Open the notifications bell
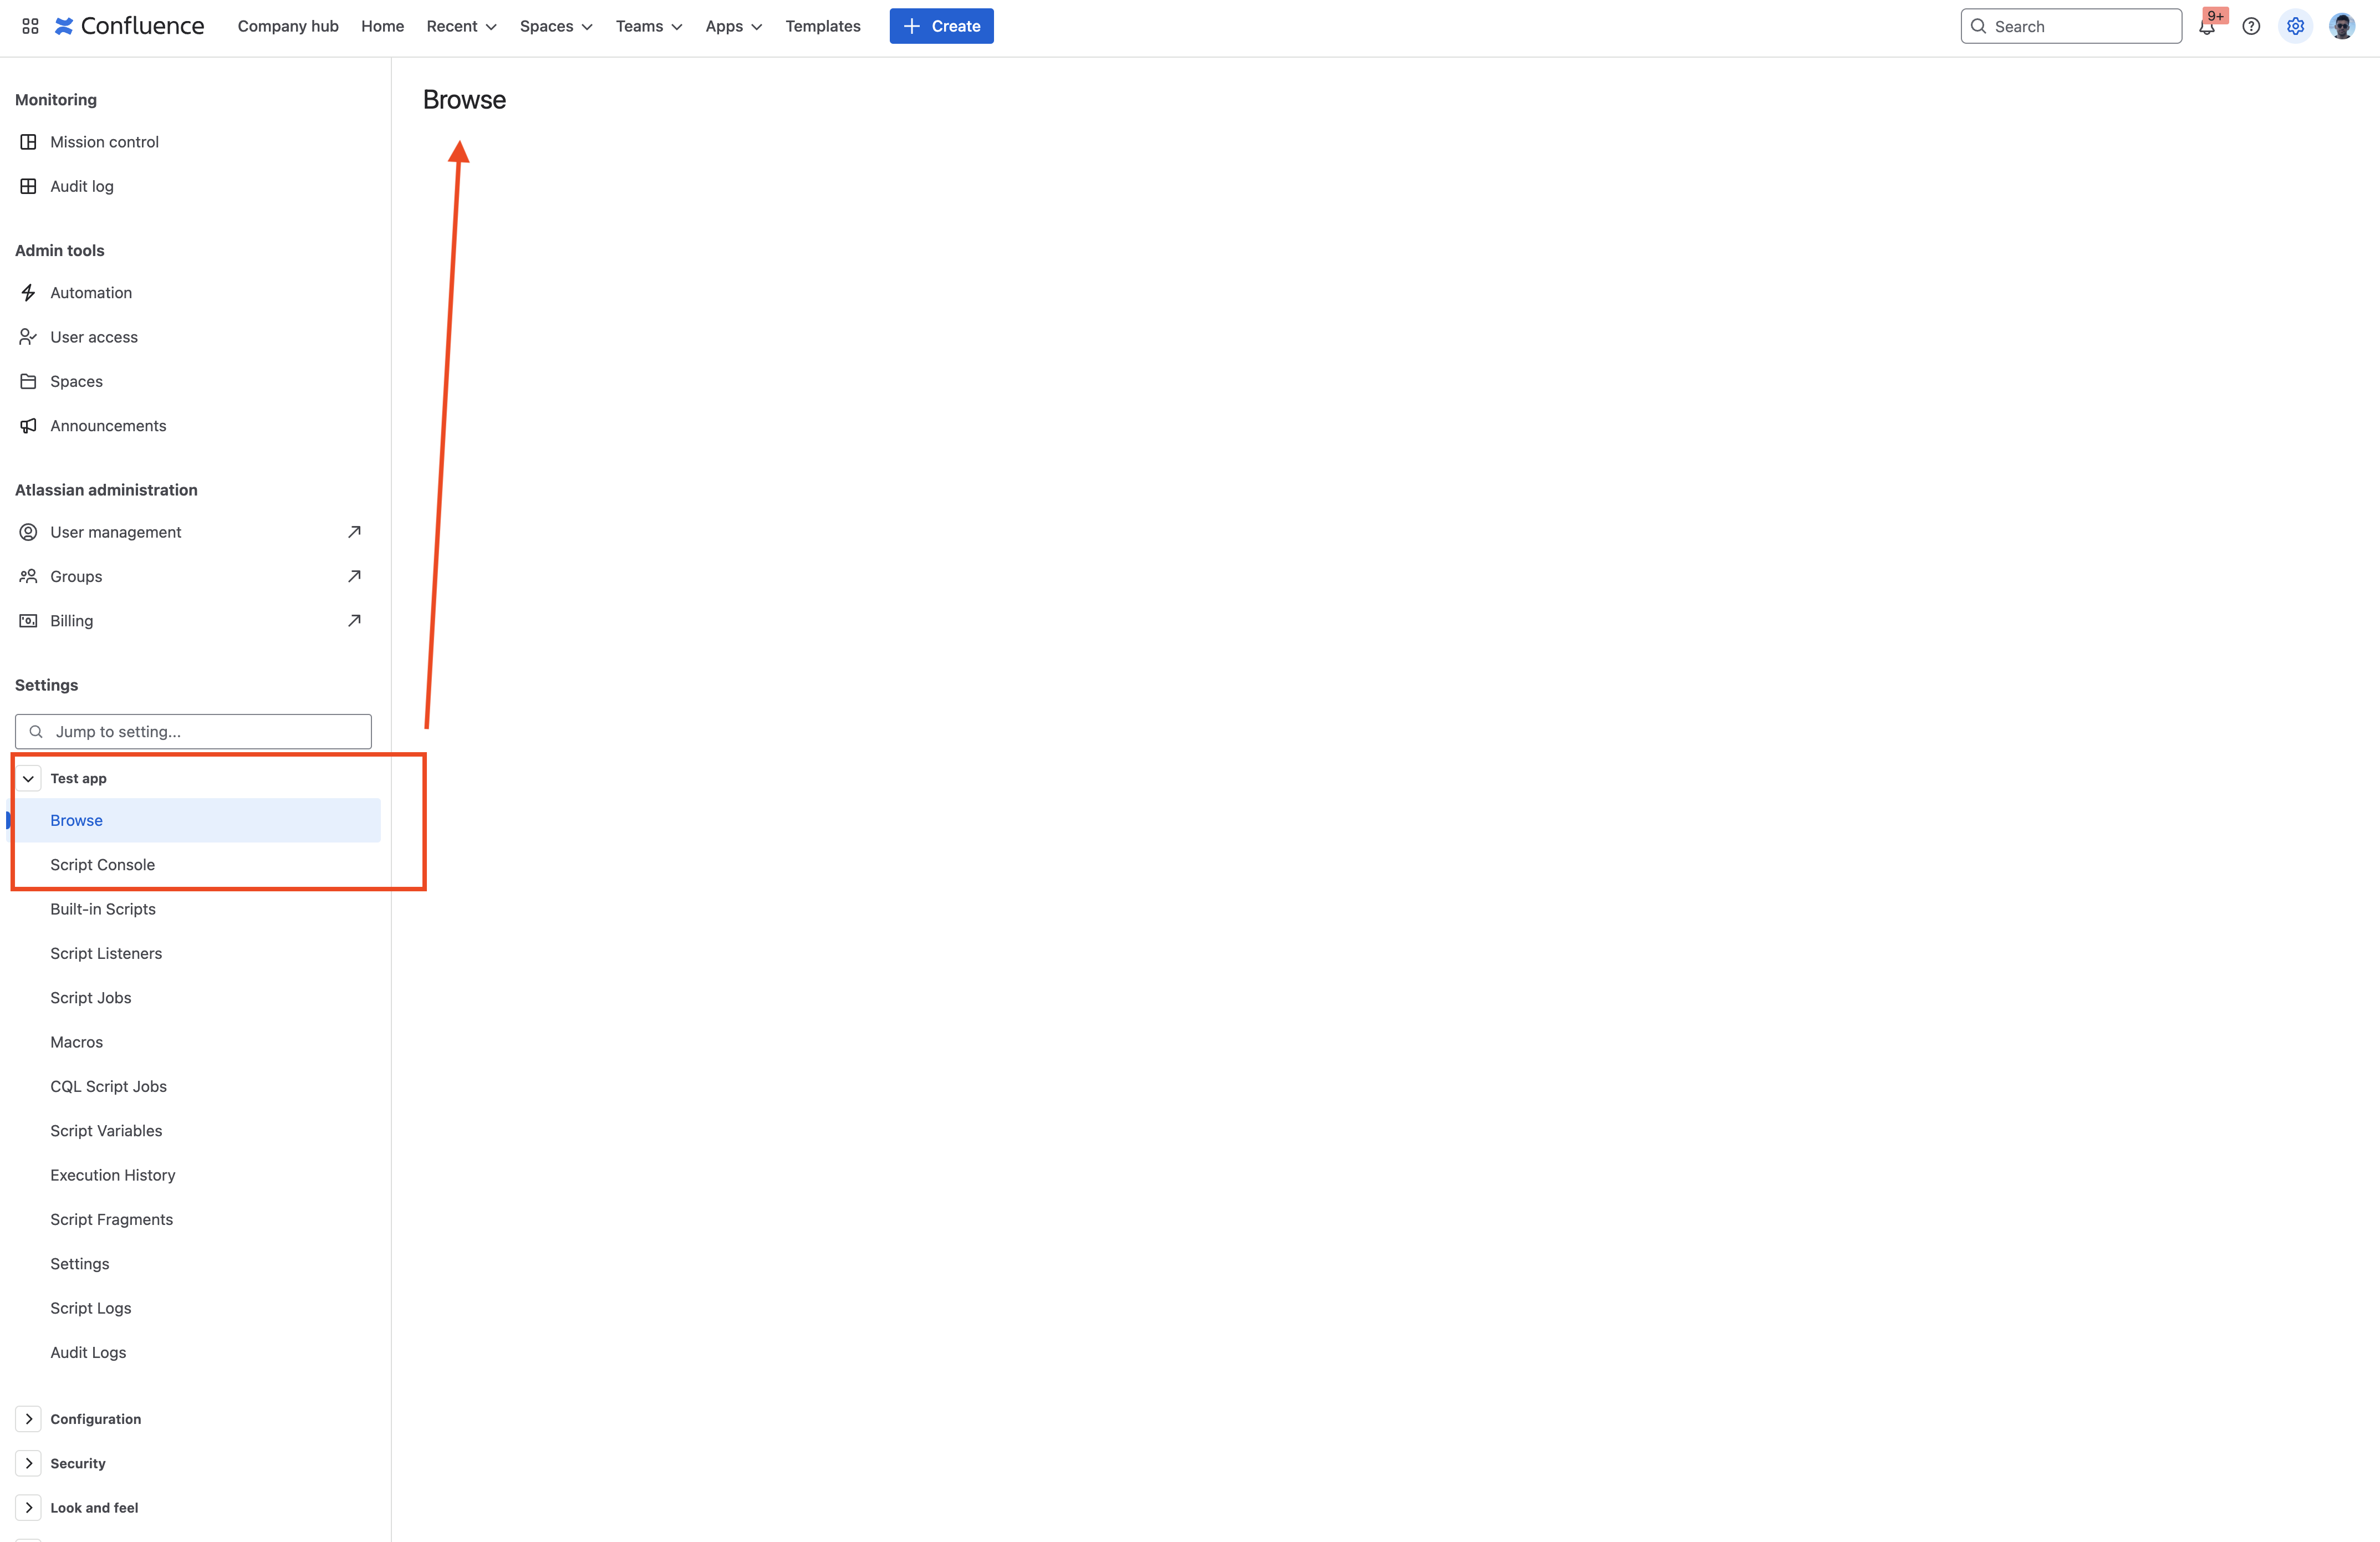The image size is (2380, 1542). pos(2207,27)
